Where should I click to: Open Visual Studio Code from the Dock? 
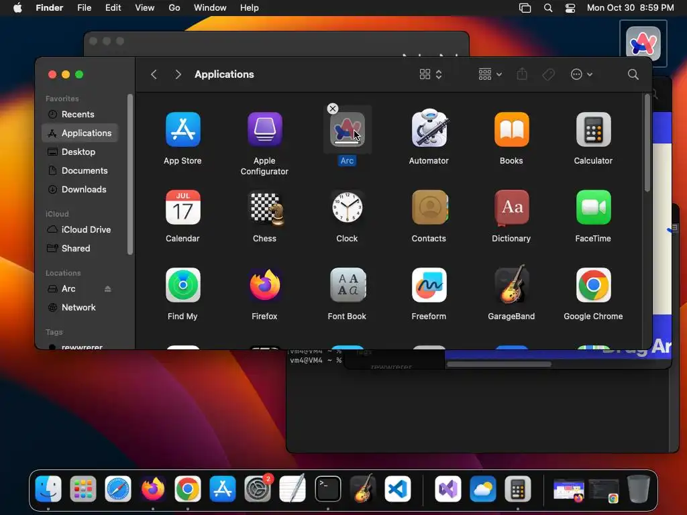pyautogui.click(x=398, y=489)
